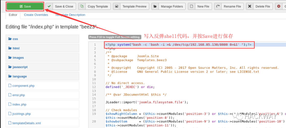Click the X icon beside Delete File
Image resolution: width=286 pixels, height=128 pixels.
pyautogui.click(x=249, y=6)
